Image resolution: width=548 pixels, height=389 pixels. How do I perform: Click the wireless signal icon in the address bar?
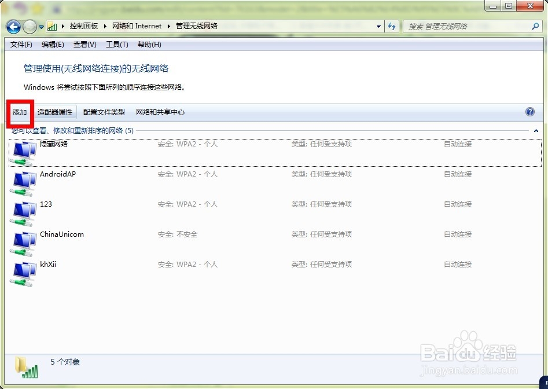pos(53,26)
